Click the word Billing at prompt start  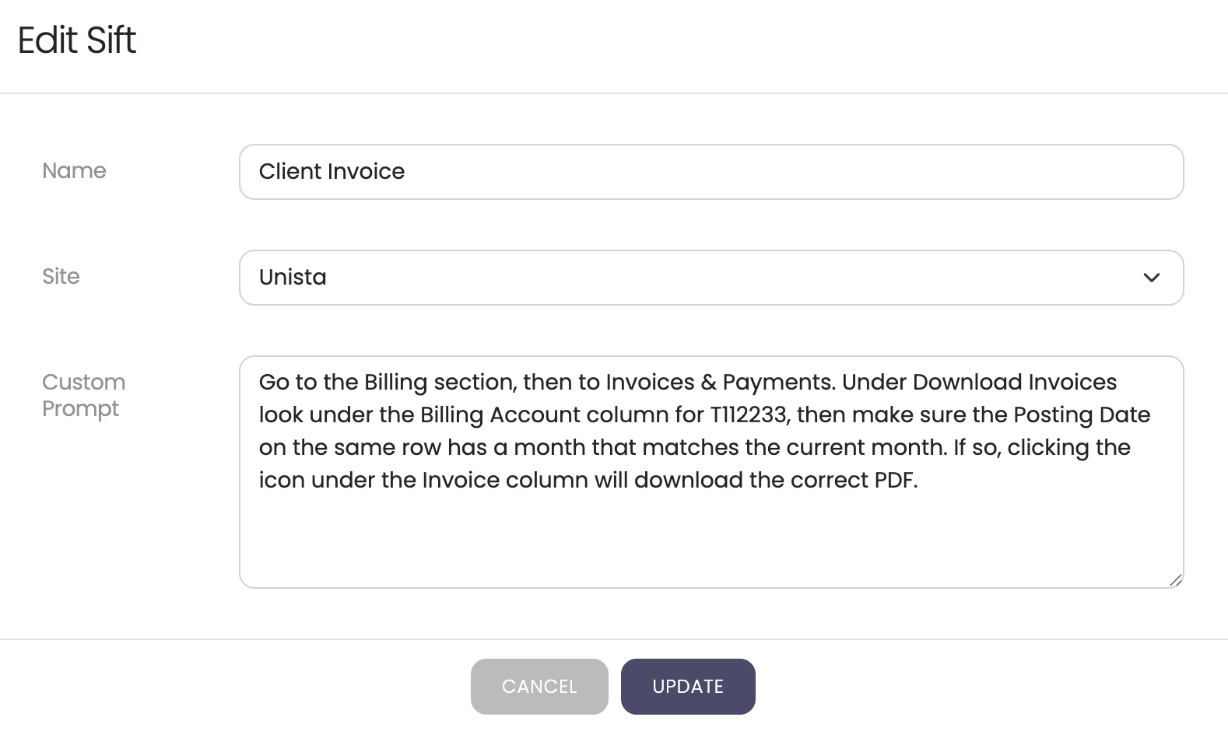point(395,383)
